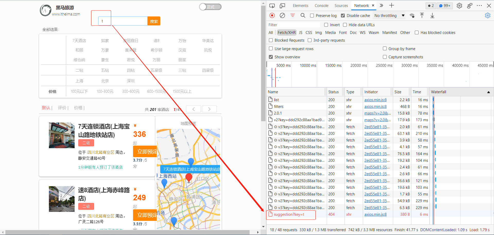
Task: Add a new DevTools tab with plus
Action: click(392, 5)
